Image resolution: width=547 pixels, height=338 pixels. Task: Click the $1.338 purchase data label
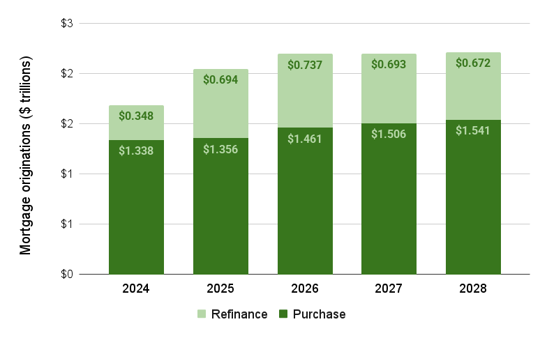coord(136,149)
